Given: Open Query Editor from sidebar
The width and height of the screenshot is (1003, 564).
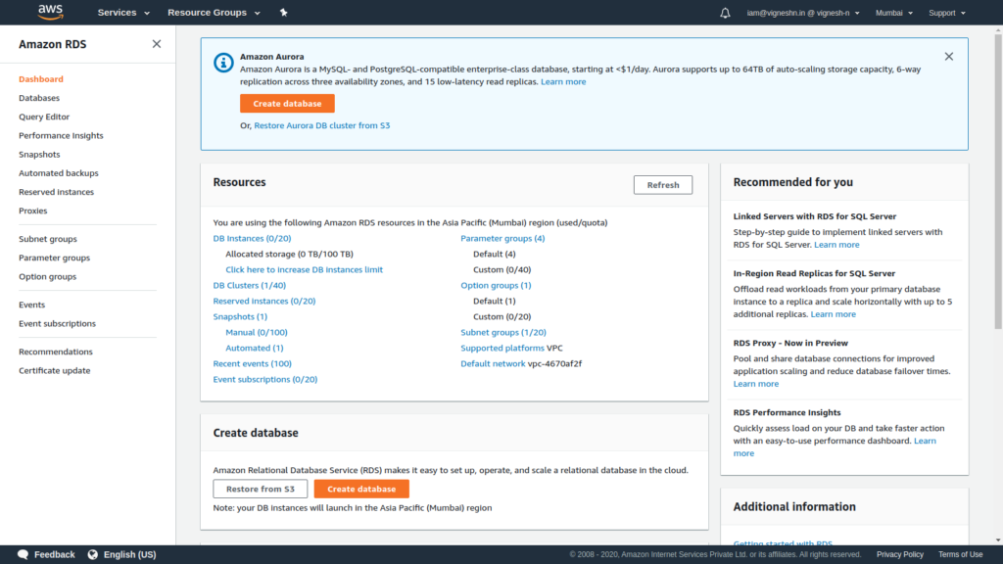Looking at the screenshot, I should click(x=44, y=117).
